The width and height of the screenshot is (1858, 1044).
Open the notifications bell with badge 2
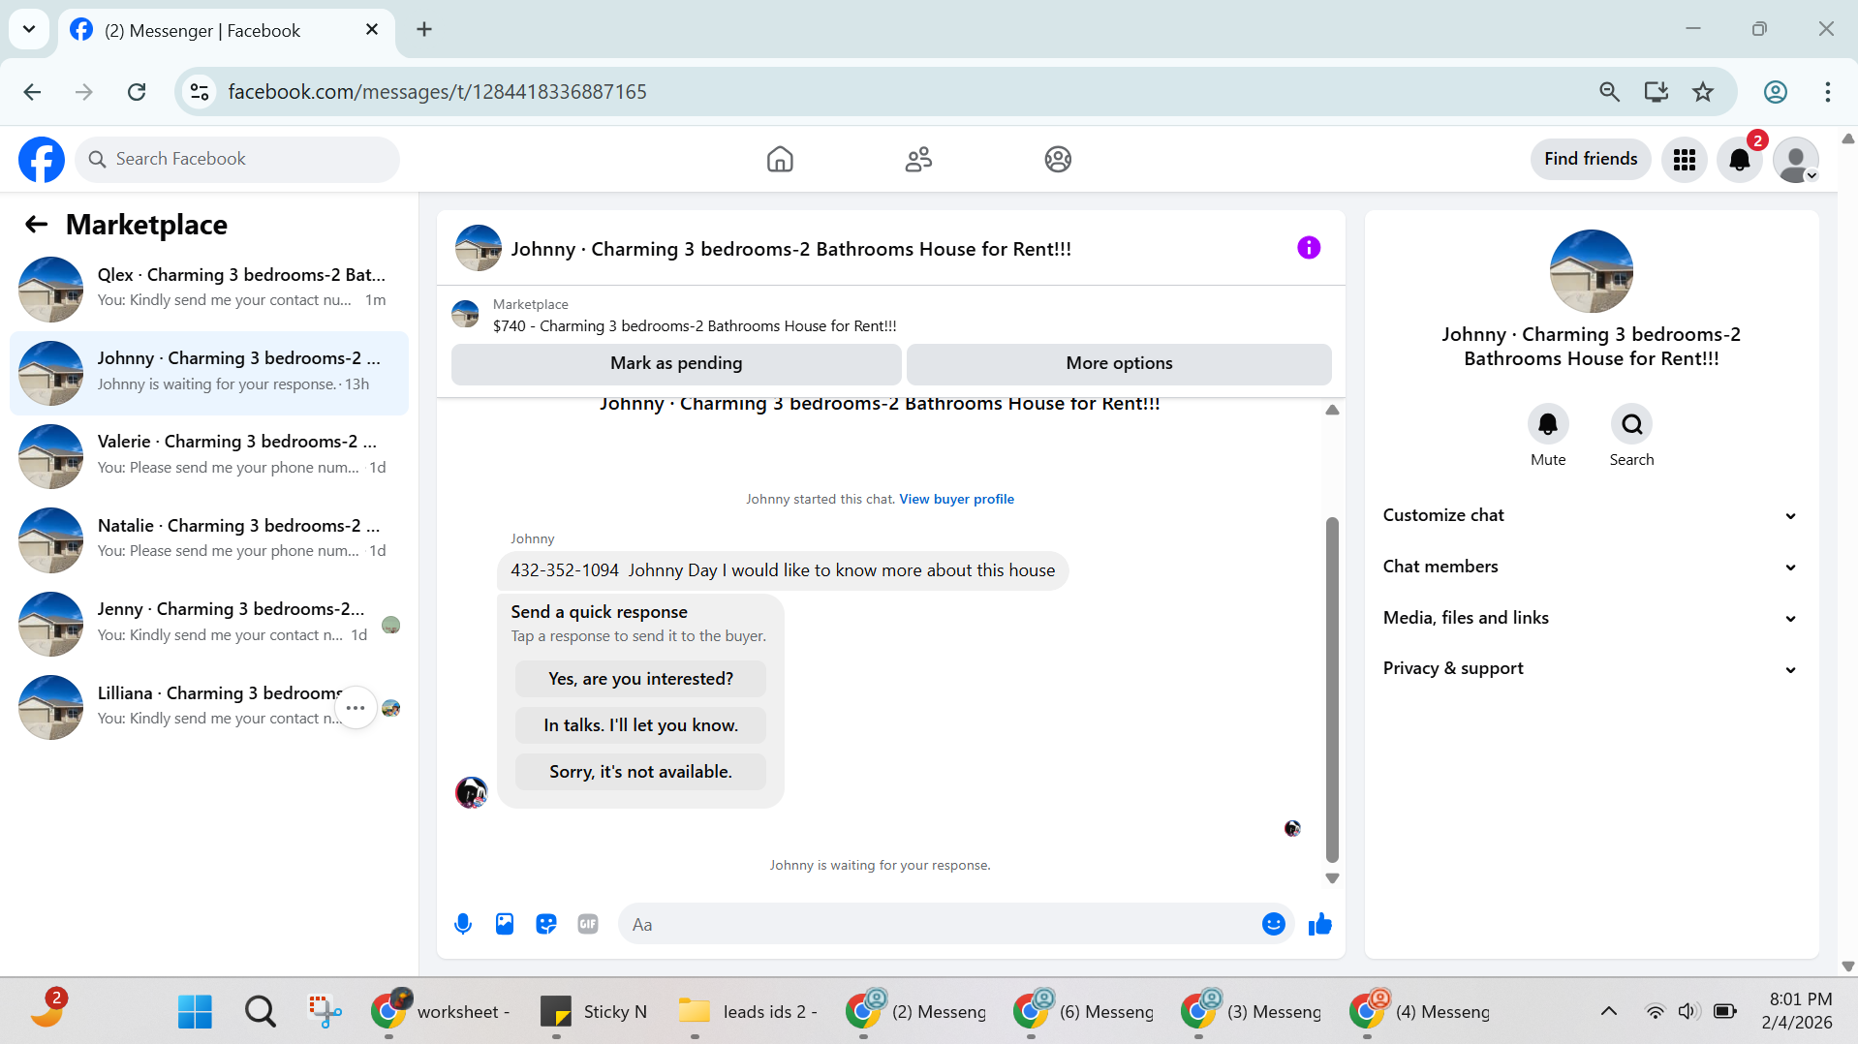(x=1740, y=159)
